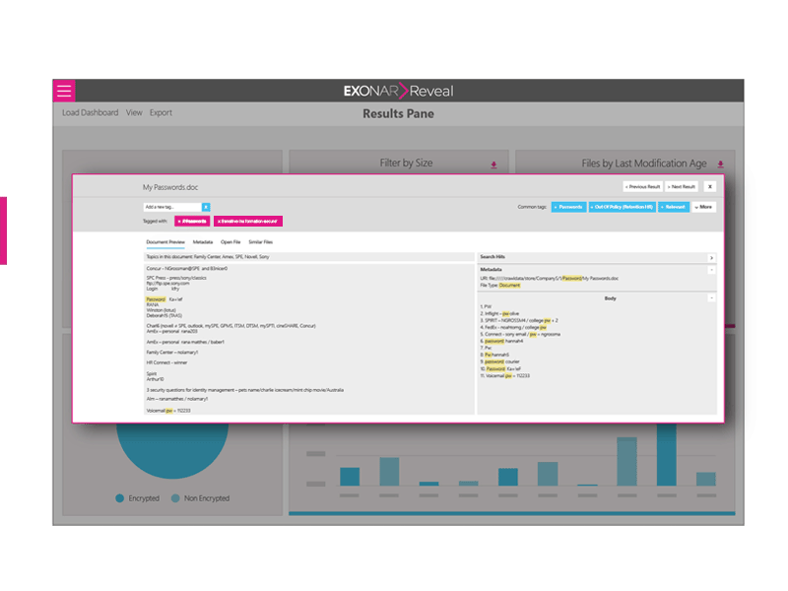Expand the Search Hits section
The height and width of the screenshot is (591, 788).
point(711,257)
